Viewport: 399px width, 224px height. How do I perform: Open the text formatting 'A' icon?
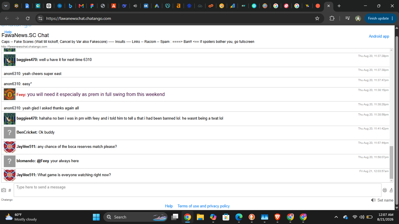391,190
